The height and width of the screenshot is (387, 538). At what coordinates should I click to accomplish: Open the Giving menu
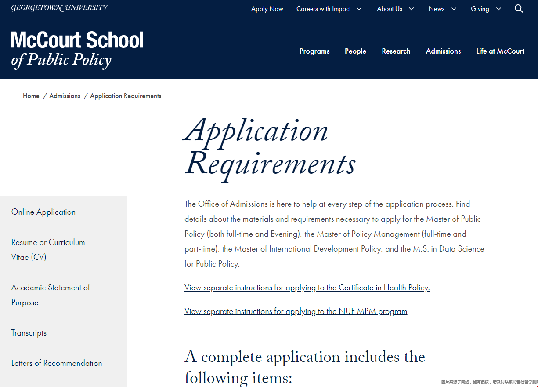480,9
